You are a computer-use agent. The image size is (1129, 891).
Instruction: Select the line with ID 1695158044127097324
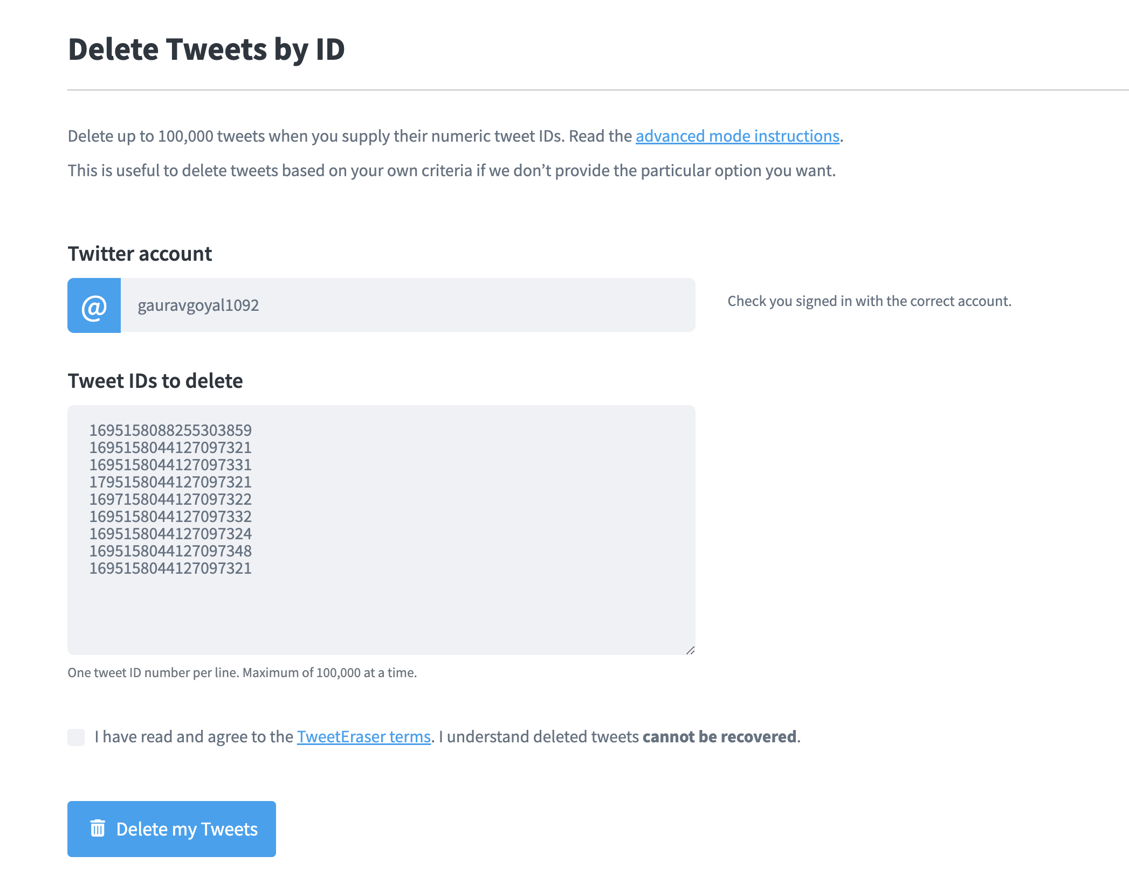coord(170,534)
